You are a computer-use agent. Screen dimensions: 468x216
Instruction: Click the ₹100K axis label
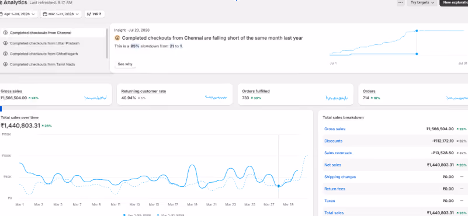pos(6,156)
